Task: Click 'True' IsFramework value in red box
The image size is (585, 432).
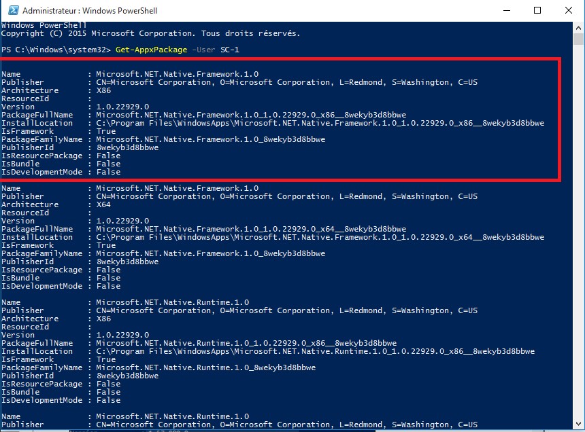Action: [105, 131]
